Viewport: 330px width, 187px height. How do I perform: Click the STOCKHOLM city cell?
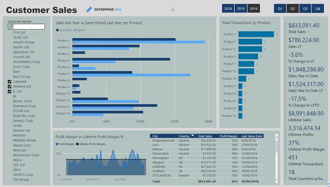161,175
